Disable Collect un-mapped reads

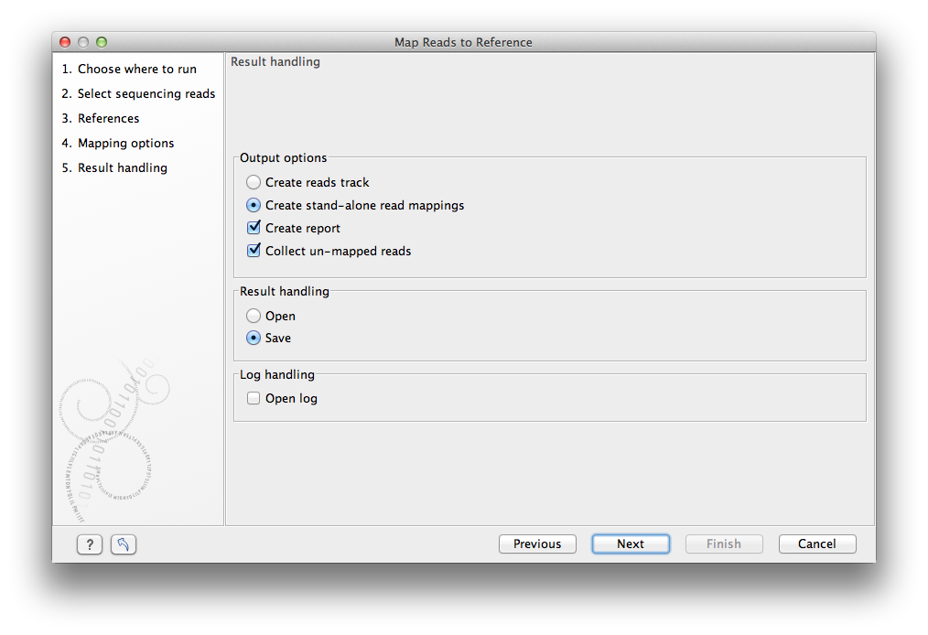click(254, 250)
